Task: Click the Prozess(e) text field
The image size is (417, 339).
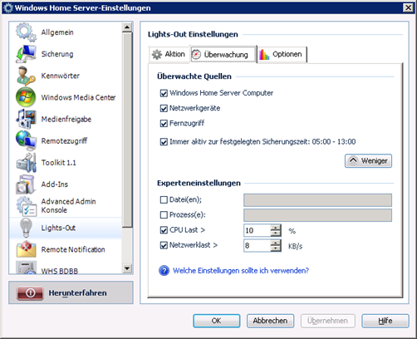Action: (317, 215)
